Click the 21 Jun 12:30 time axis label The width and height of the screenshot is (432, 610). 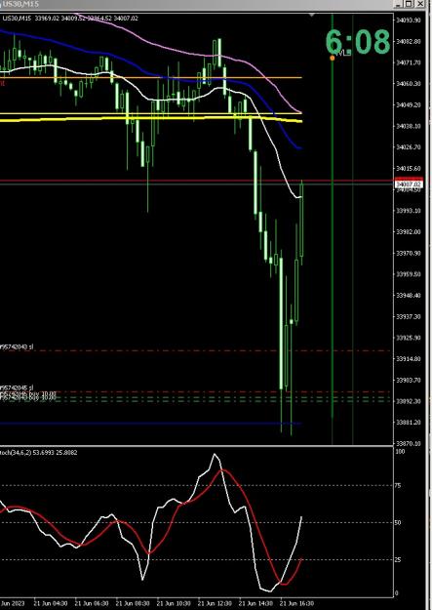tap(214, 603)
